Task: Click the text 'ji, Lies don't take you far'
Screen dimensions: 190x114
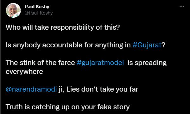Action: click(98, 89)
